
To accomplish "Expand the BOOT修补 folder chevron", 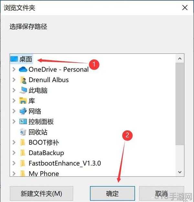I will (14, 142).
